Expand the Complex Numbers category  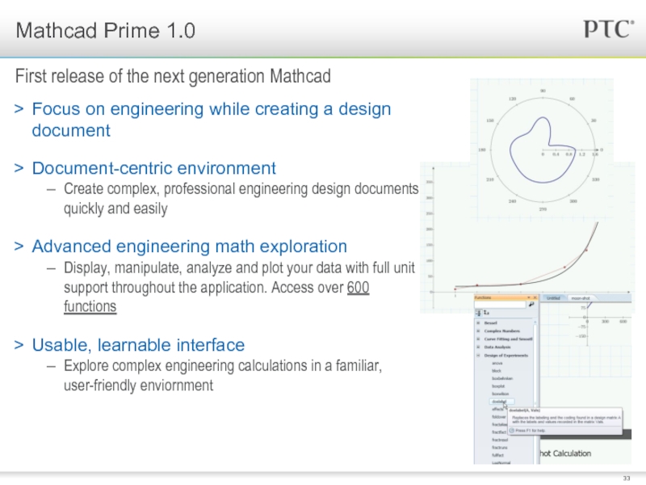point(478,331)
